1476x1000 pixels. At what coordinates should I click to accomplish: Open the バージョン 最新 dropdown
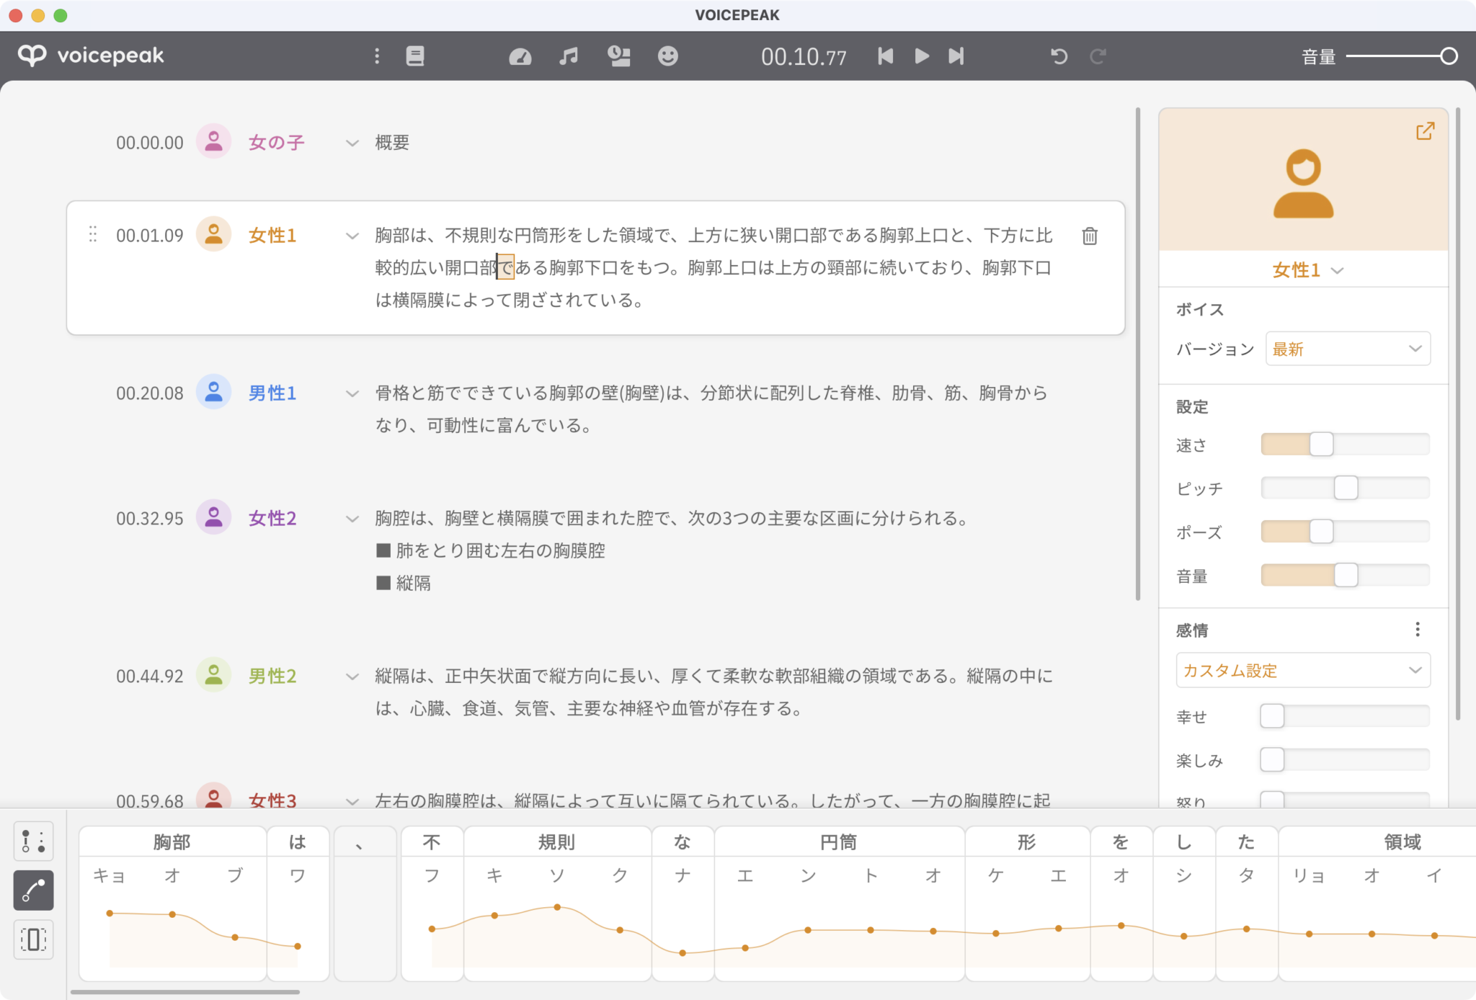(x=1347, y=349)
